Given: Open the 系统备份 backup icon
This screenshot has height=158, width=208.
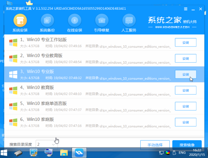Looking at the screenshot, I should coord(47,21).
